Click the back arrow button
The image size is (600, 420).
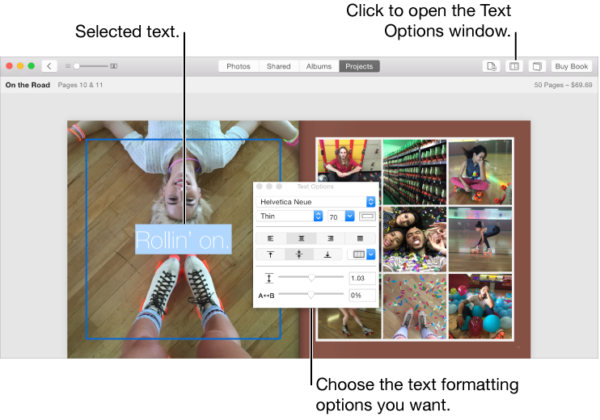click(49, 66)
